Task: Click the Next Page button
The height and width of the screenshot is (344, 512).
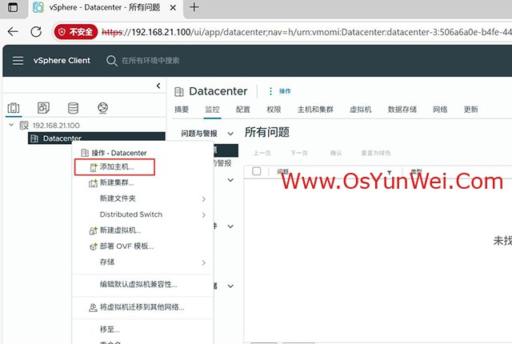Action: click(x=299, y=153)
